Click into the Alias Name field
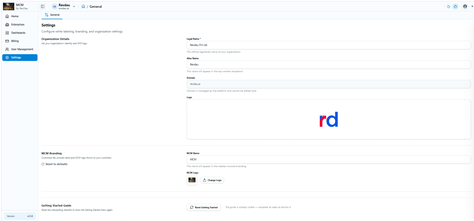The height and width of the screenshot is (221, 474). tap(328, 65)
